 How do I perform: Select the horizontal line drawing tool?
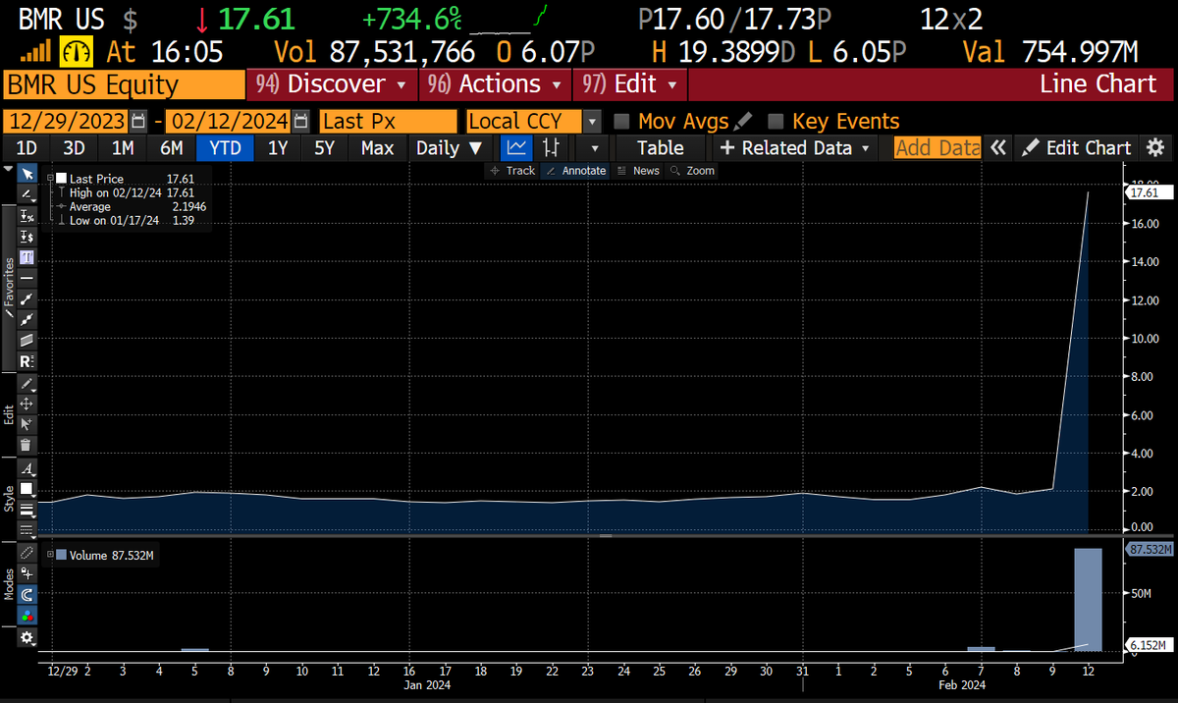pos(27,278)
